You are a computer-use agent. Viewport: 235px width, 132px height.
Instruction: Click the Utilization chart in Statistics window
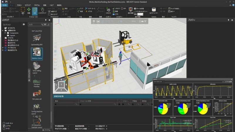(213, 91)
